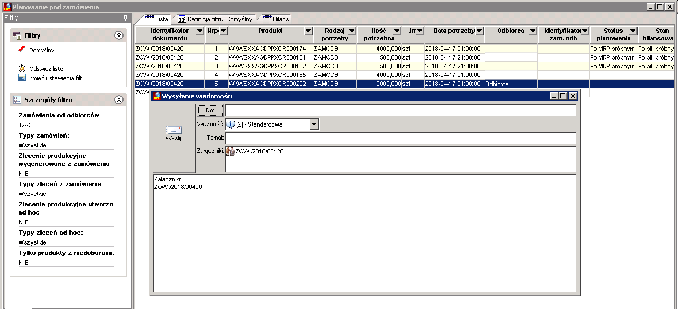Click into the Temat subject field
This screenshot has height=309, width=678.
click(x=401, y=138)
